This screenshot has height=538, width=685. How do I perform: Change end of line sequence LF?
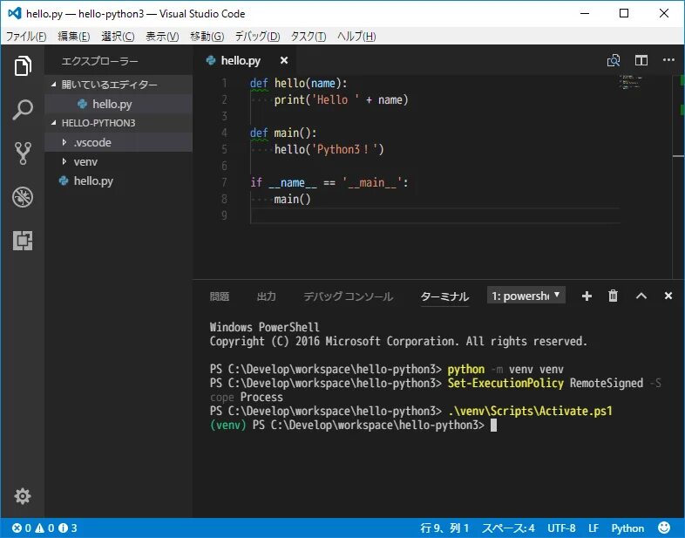[593, 528]
